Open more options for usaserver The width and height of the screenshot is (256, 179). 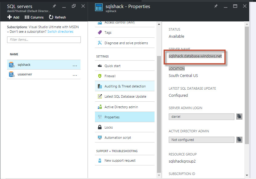pos(75,75)
